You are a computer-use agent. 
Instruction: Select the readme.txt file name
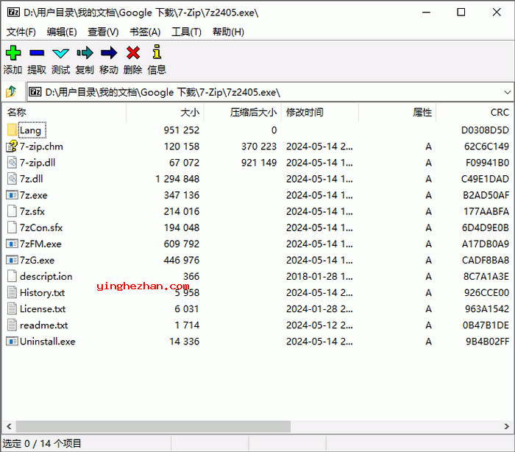[x=43, y=325]
